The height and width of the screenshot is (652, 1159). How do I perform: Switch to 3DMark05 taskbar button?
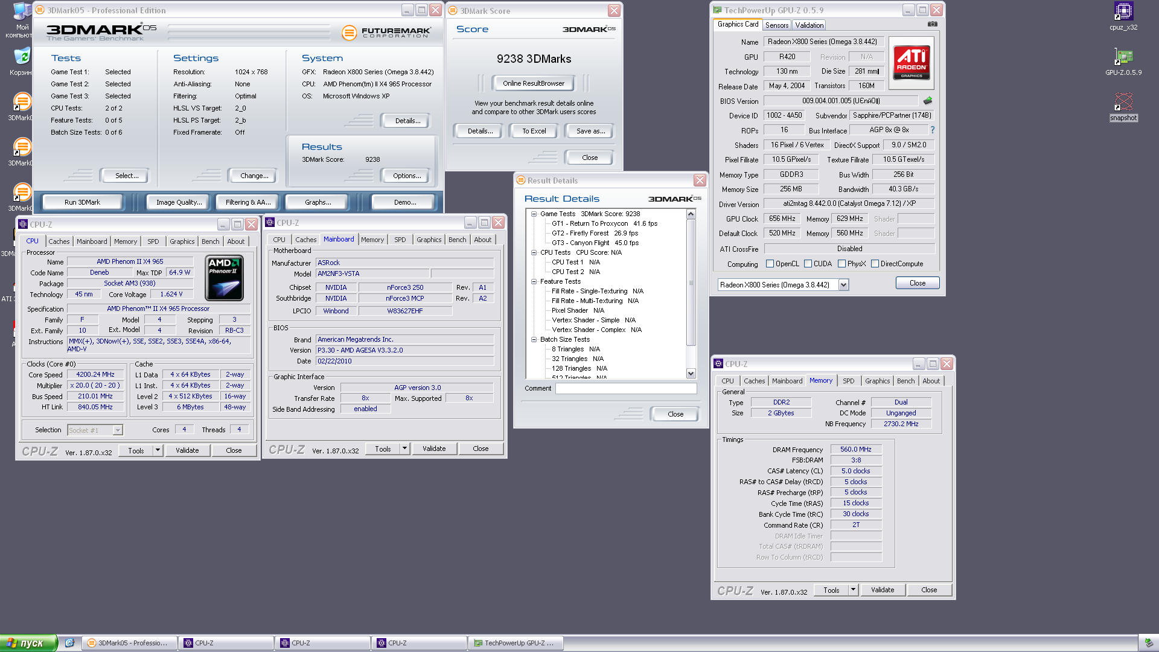pyautogui.click(x=130, y=643)
